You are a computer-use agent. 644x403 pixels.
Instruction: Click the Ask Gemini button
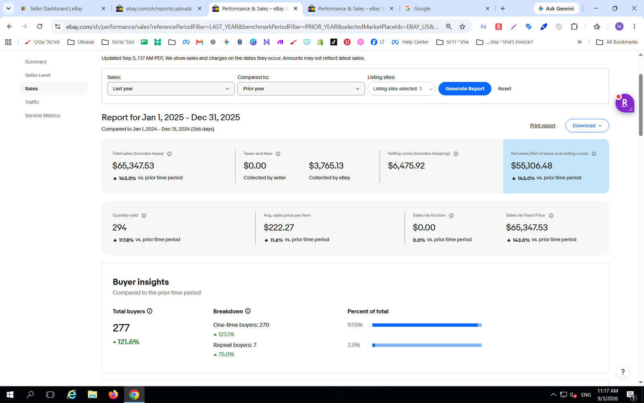click(x=556, y=8)
